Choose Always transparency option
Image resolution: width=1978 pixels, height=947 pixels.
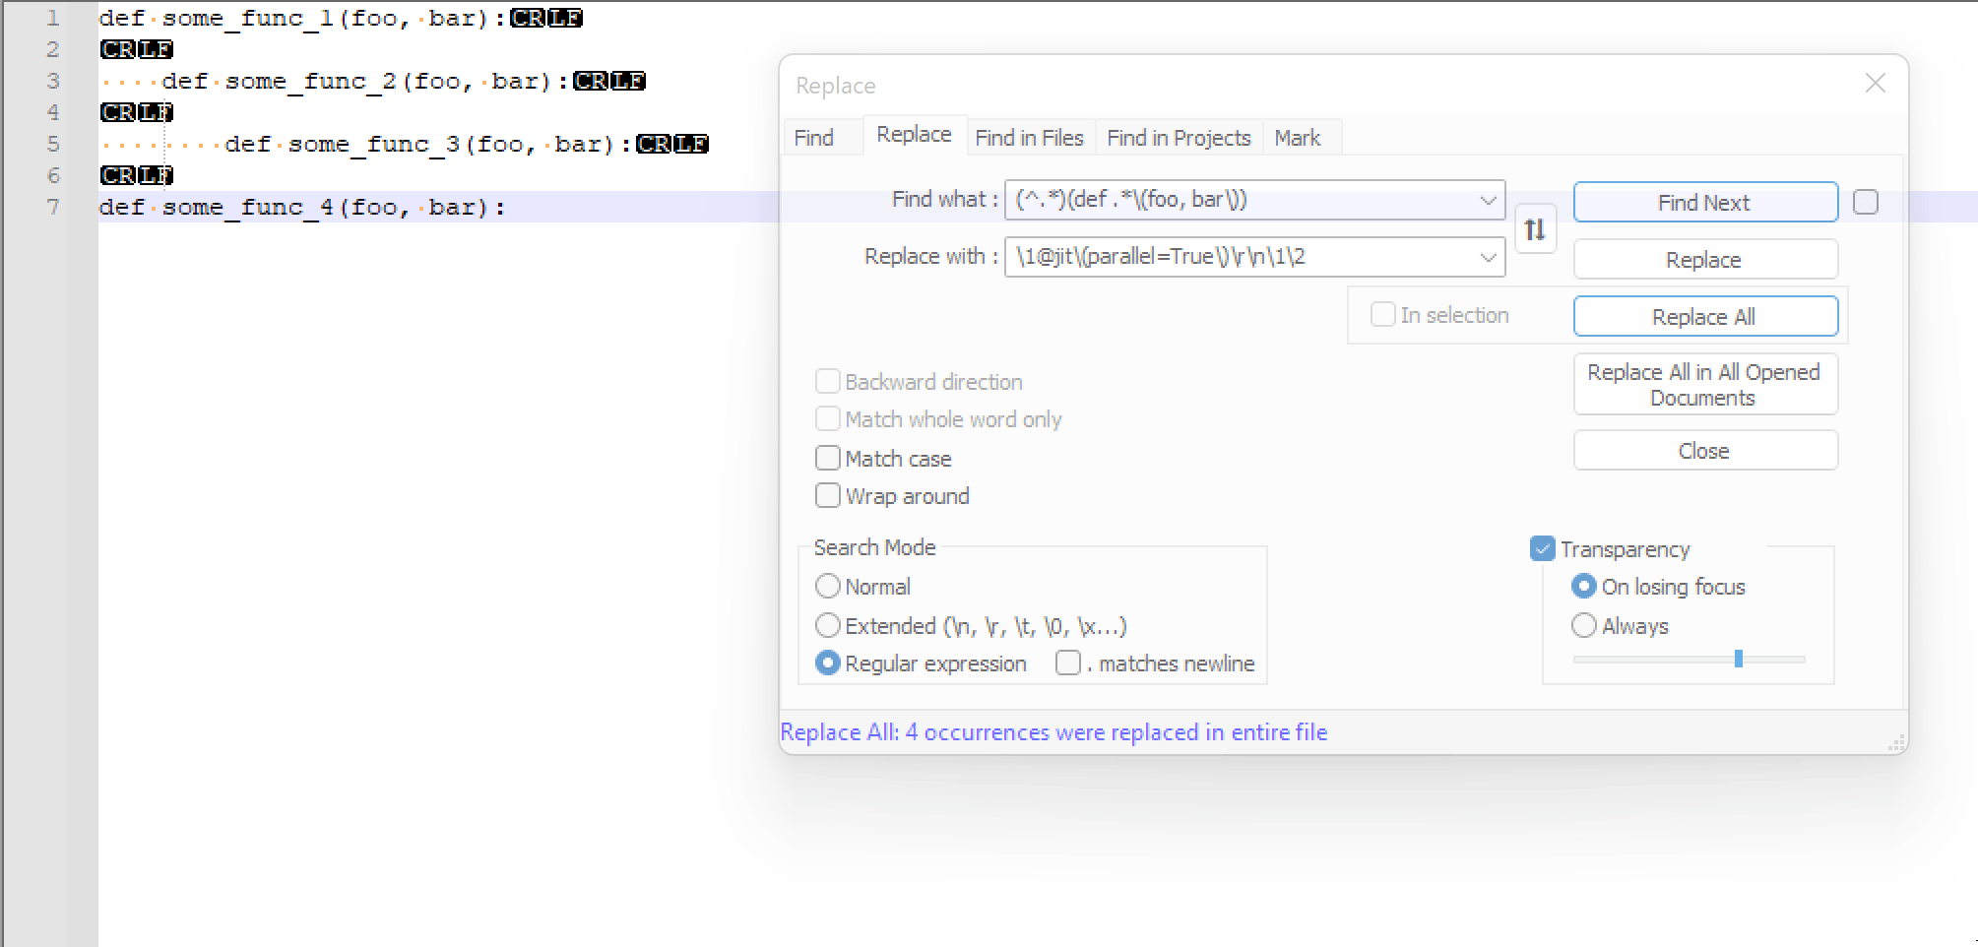click(x=1584, y=626)
